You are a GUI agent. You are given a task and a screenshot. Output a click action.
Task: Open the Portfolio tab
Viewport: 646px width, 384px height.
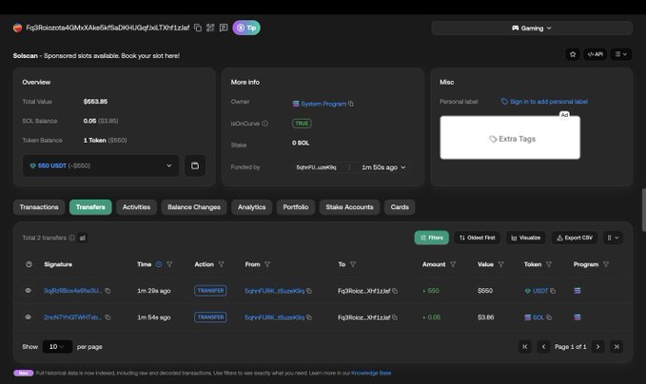pos(296,207)
